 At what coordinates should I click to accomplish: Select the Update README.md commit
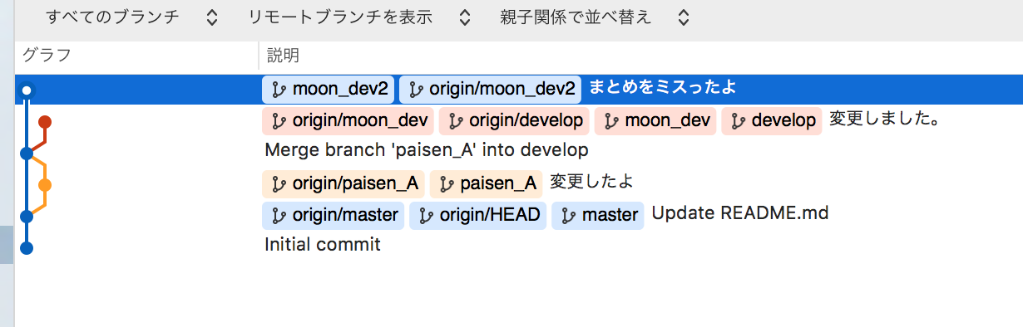tap(740, 213)
